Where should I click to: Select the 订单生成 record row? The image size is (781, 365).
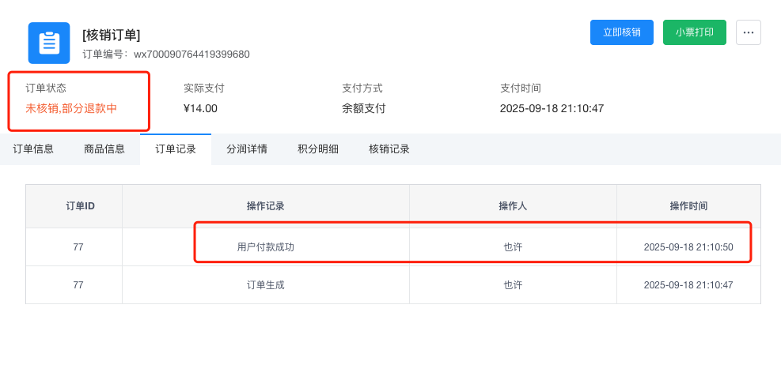[x=265, y=285]
